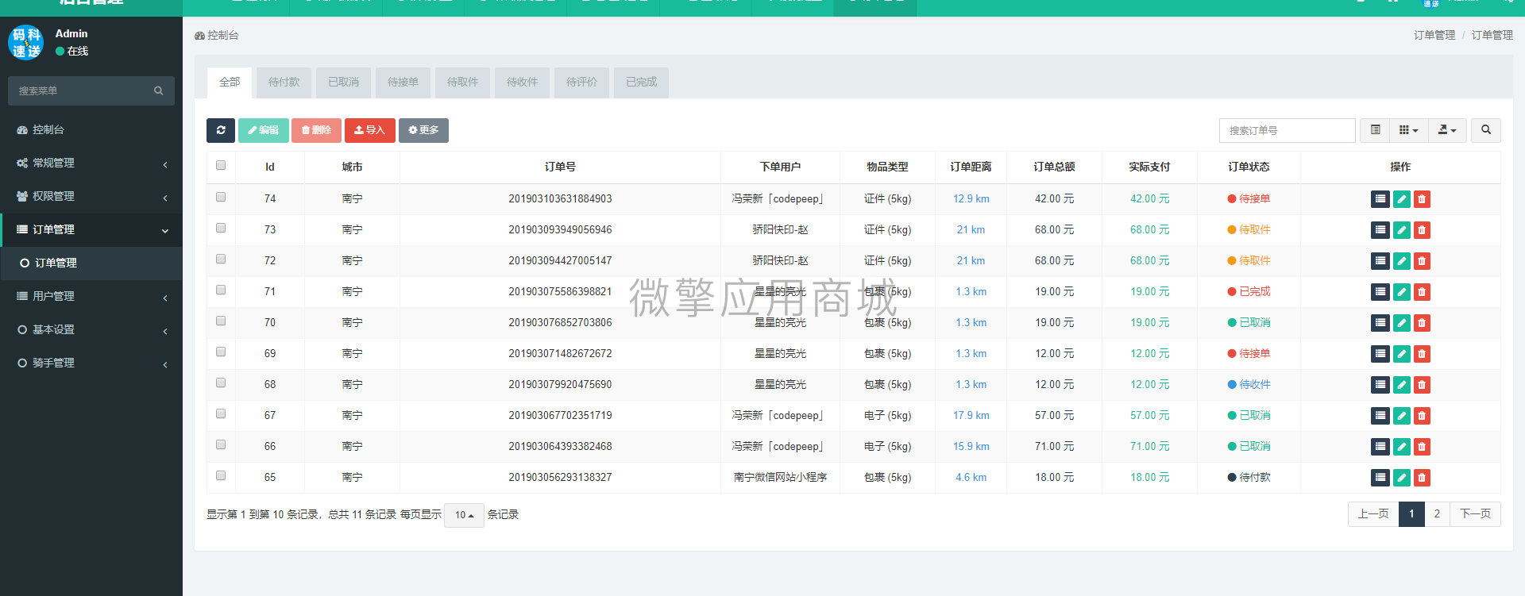Open the 控制台 sidebar item
Viewport: 1525px width, 596px height.
[91, 129]
